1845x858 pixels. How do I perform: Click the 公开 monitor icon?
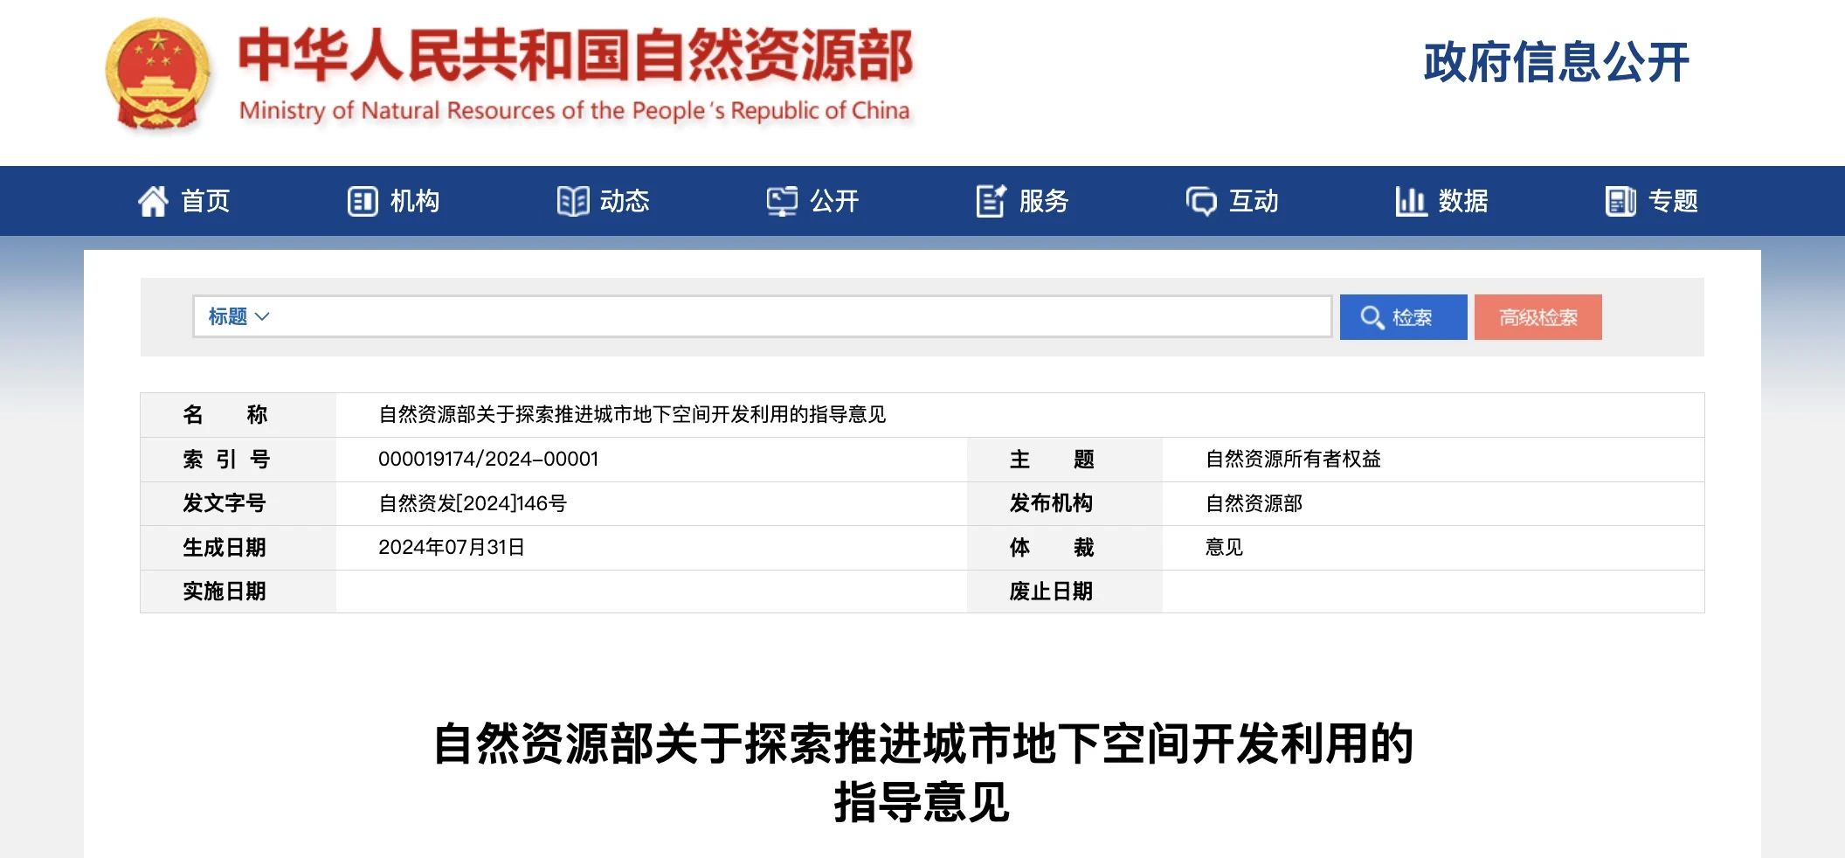(x=782, y=201)
